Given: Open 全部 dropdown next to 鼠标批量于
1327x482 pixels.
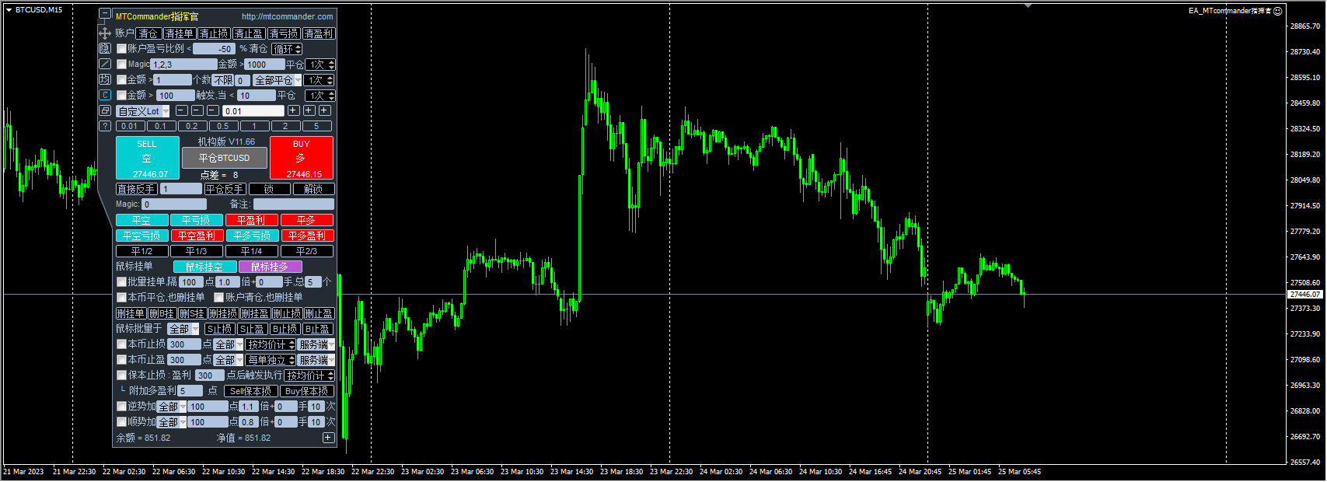Looking at the screenshot, I should point(183,329).
